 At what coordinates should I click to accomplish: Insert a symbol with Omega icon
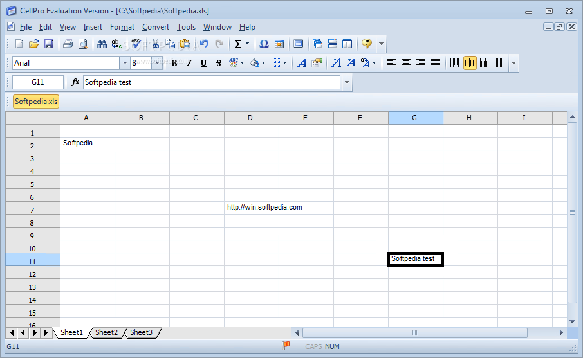click(264, 44)
